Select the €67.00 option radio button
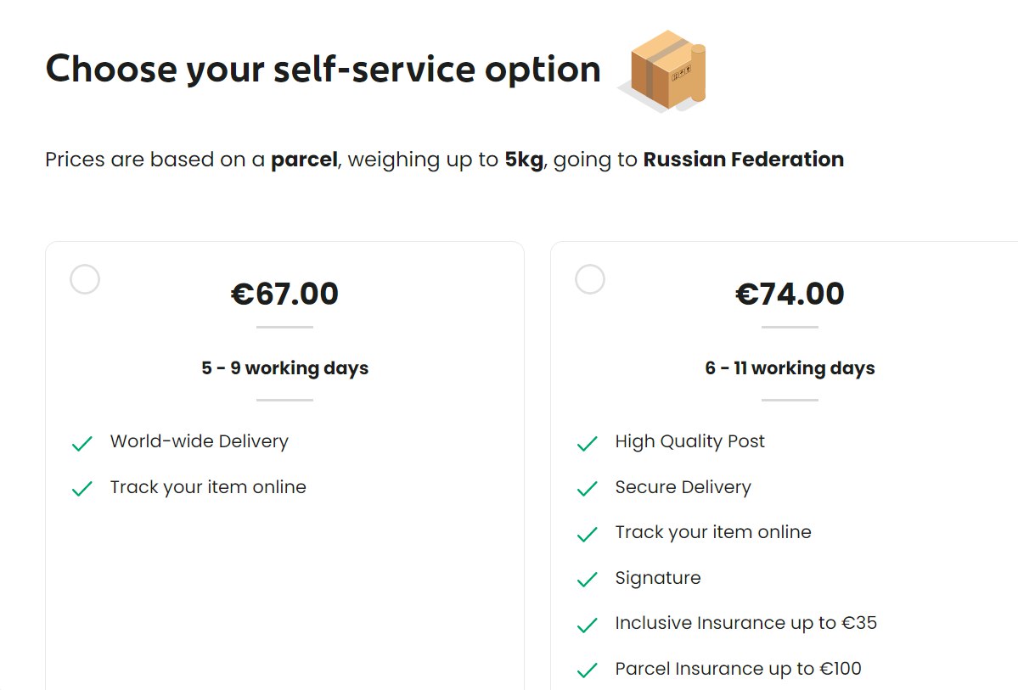1018x690 pixels. pos(84,279)
